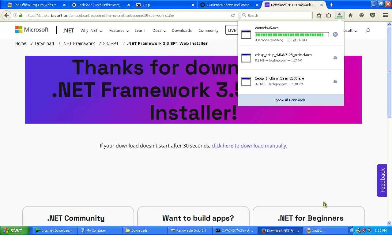Open the bookmarks list icon
This screenshot has width=392, height=235.
click(329, 15)
